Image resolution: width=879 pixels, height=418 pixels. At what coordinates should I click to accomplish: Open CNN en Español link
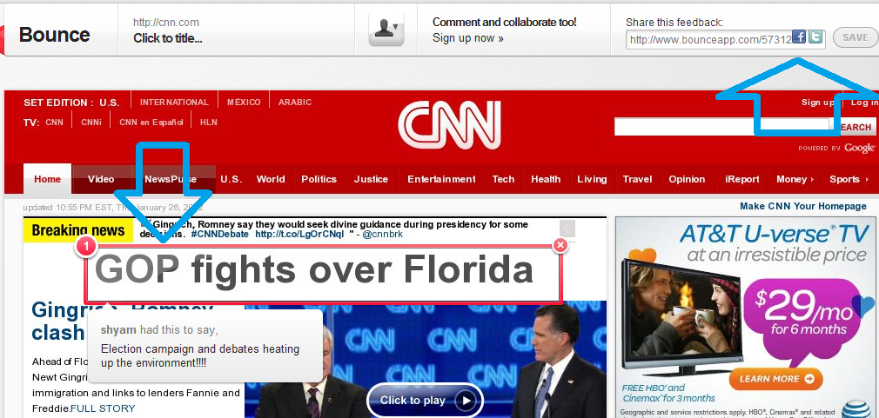click(x=151, y=122)
